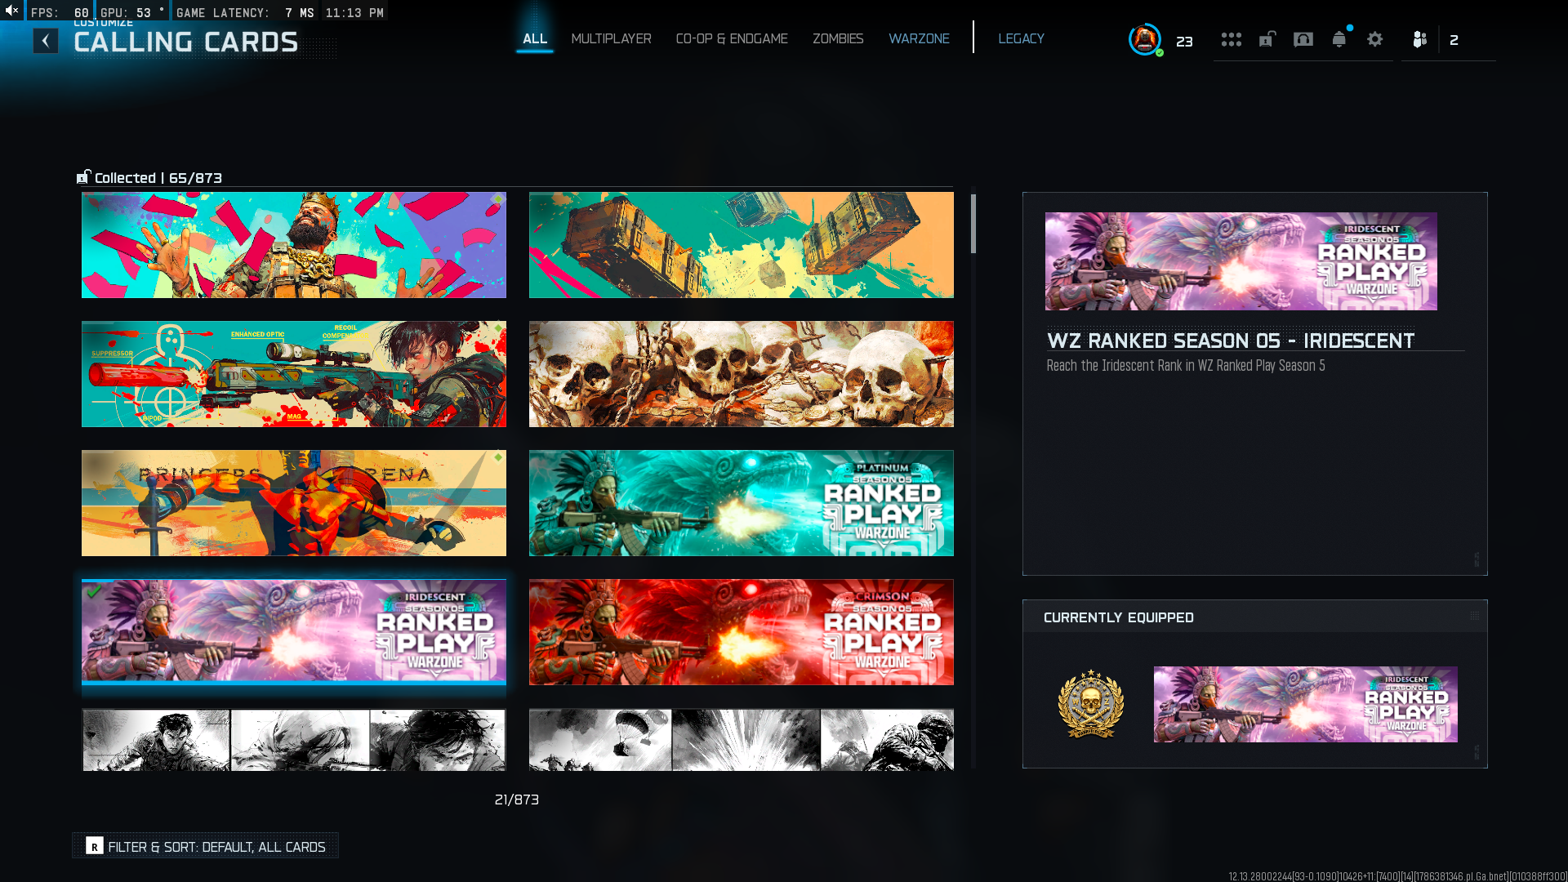Click the calling cards list scrollbar
The width and height of the screenshot is (1568, 882).
[x=973, y=224]
